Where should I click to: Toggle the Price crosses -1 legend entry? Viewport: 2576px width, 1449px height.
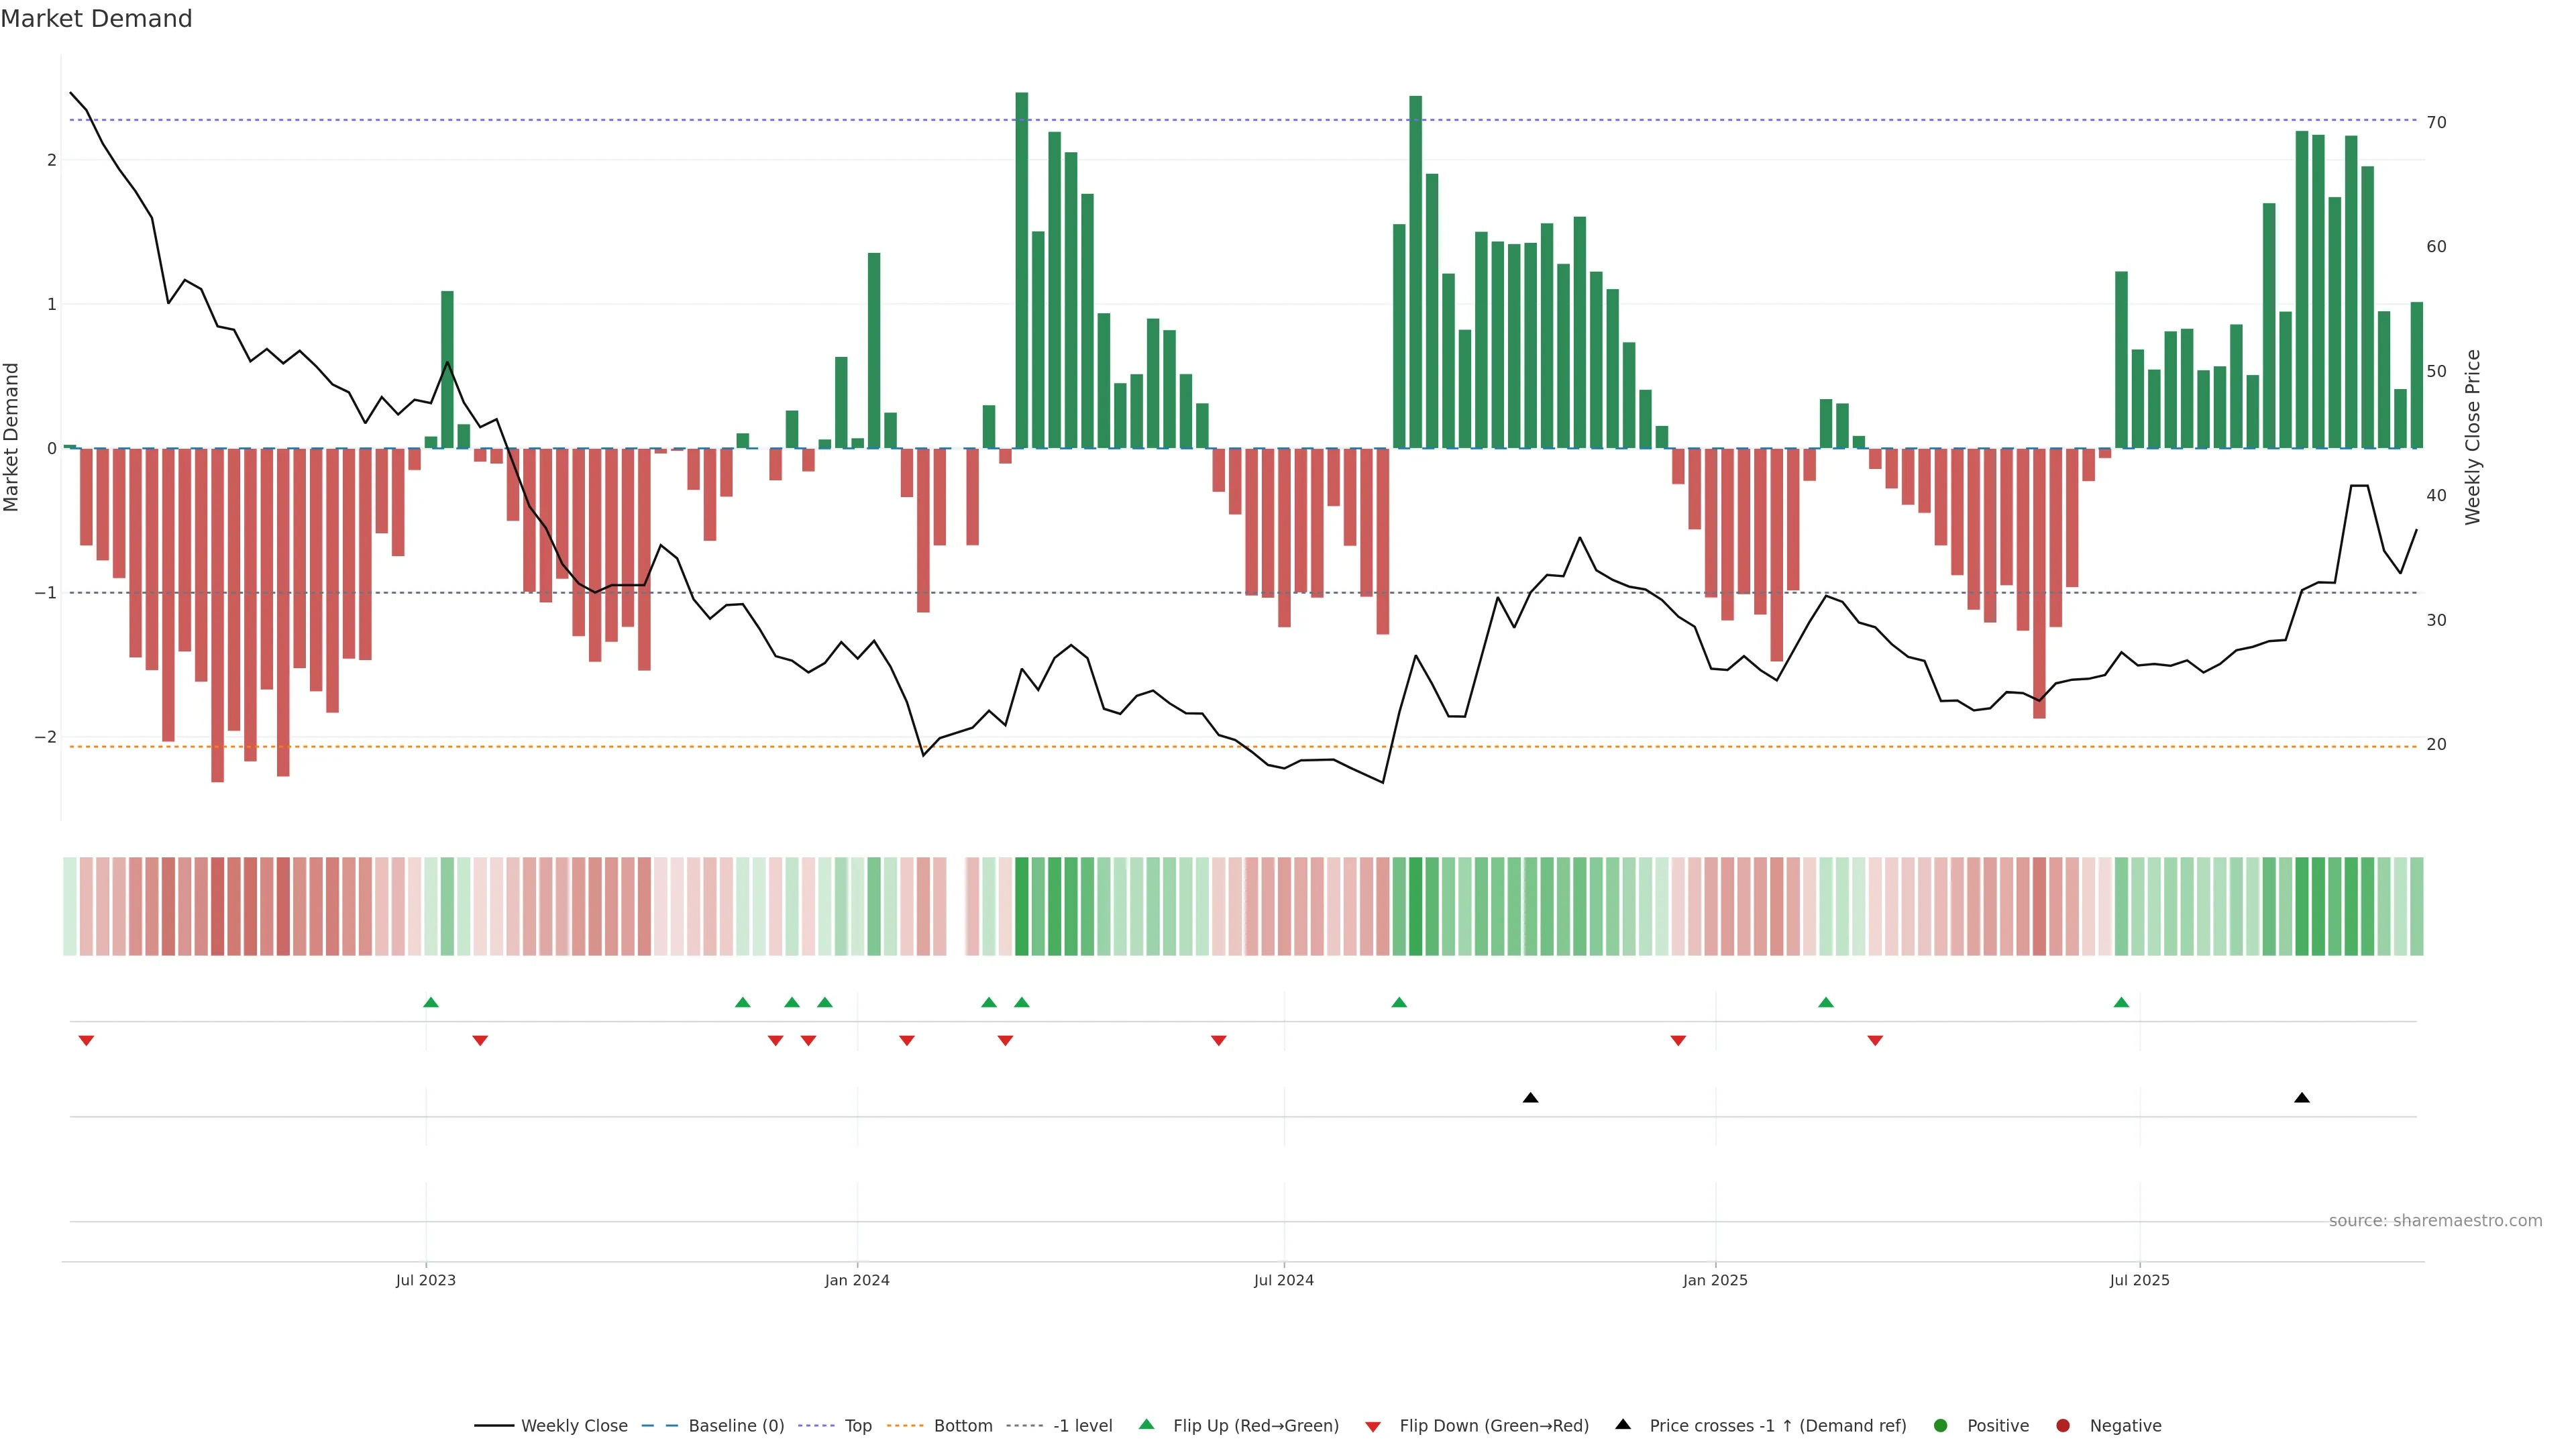1777,1426
